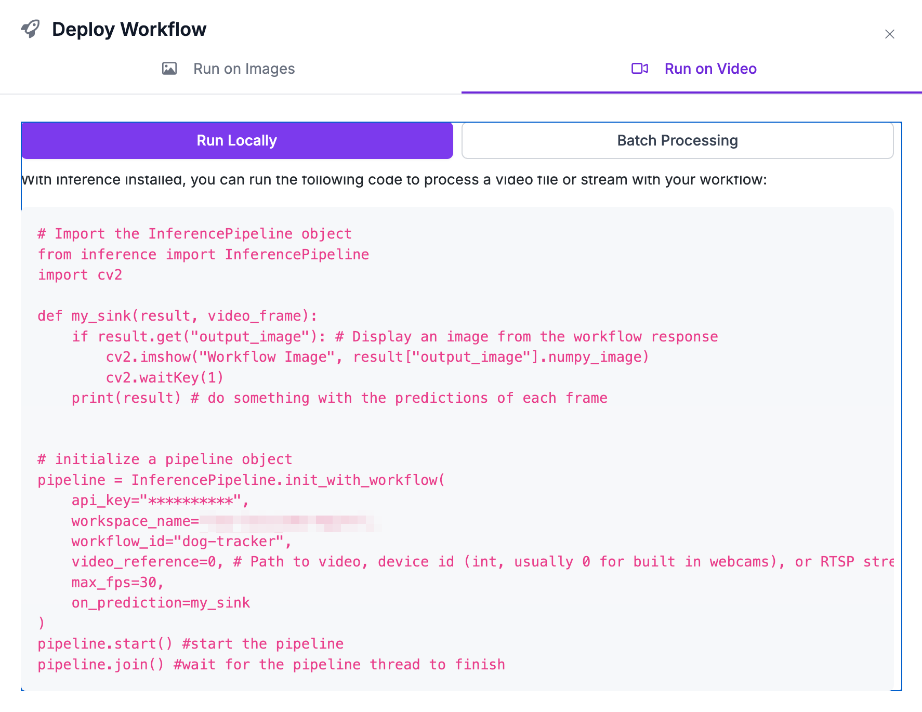This screenshot has width=922, height=712.
Task: Click the '# initialize a pipeline object' comment
Action: click(x=165, y=459)
